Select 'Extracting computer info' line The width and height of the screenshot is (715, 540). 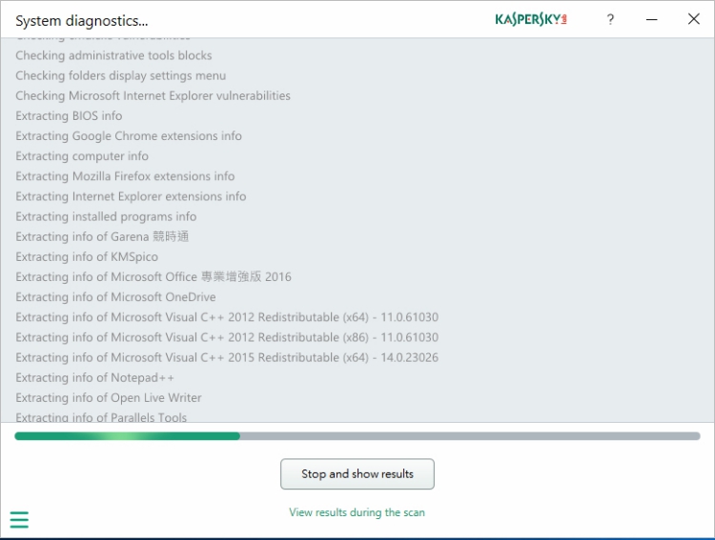(82, 156)
